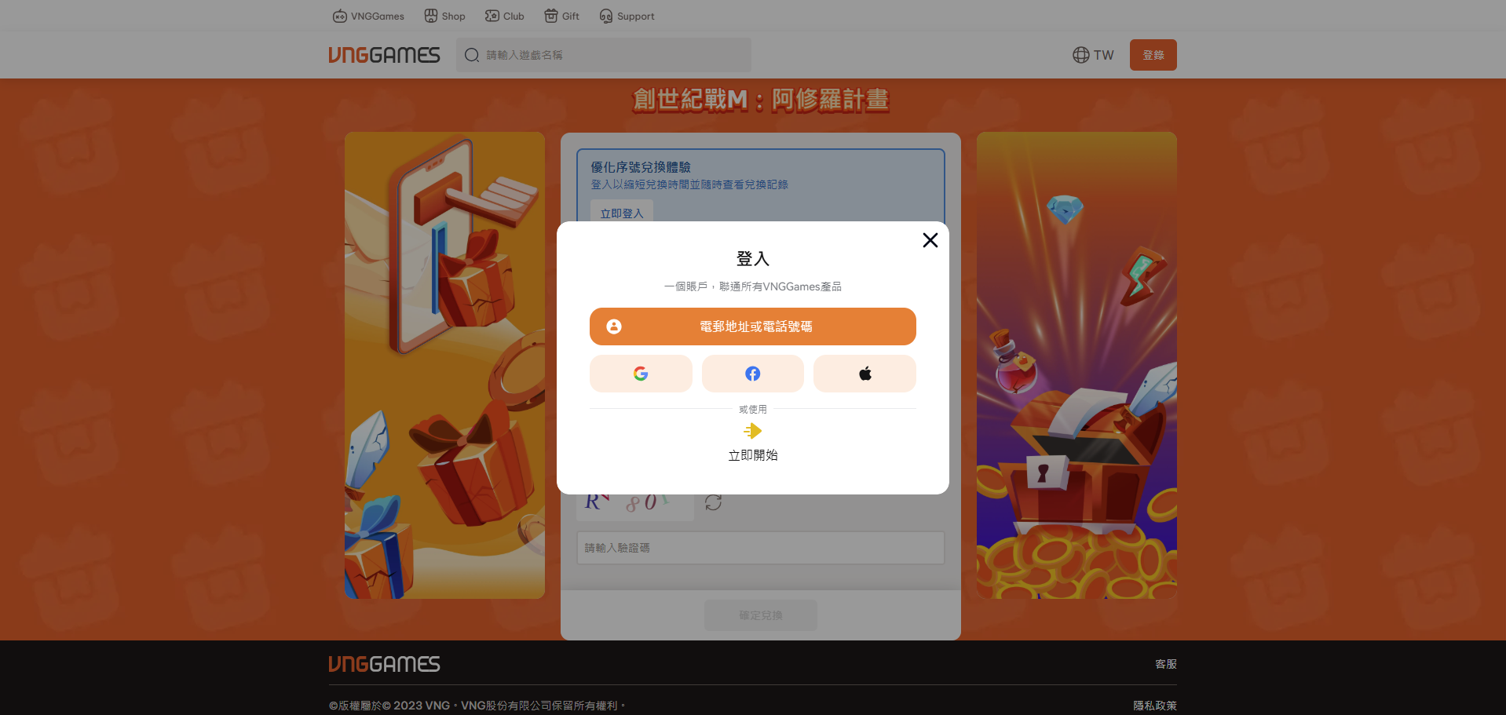Click the captcha code input field
This screenshot has width=1506, height=715.
coord(760,548)
